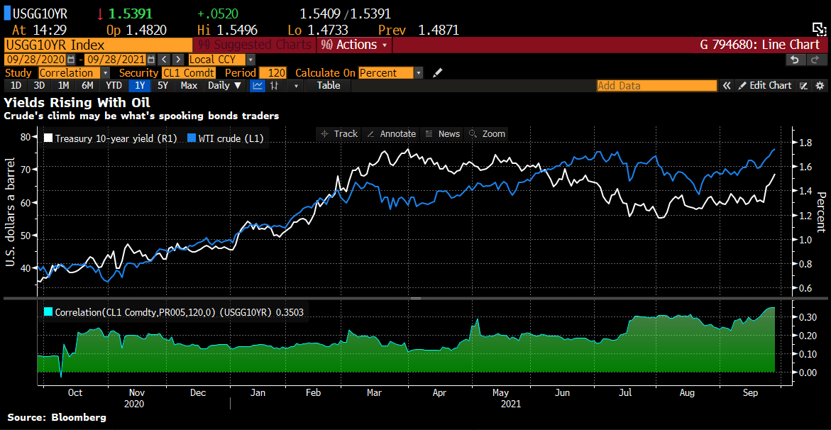Click the pencil icon beside Percent

[438, 73]
